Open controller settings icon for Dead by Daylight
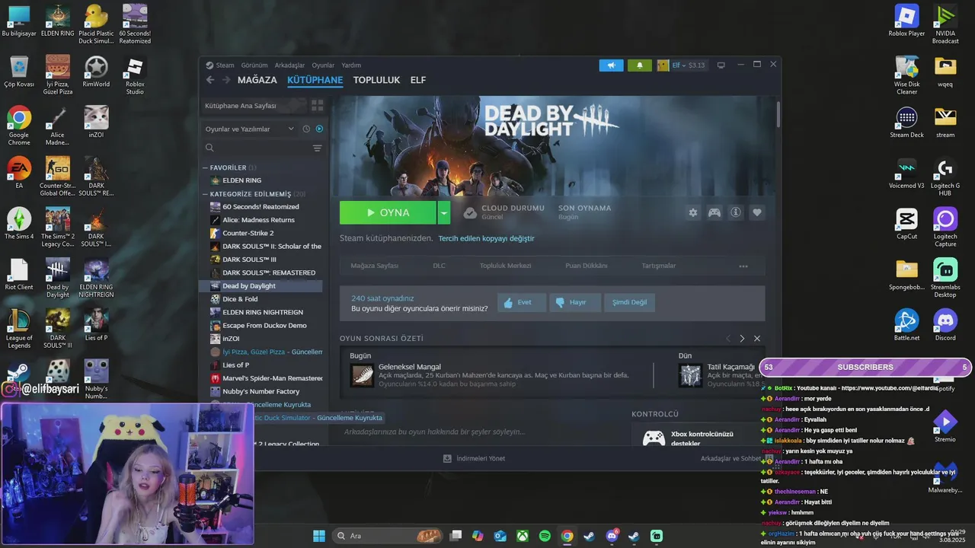Viewport: 975px width, 548px height. tap(714, 212)
